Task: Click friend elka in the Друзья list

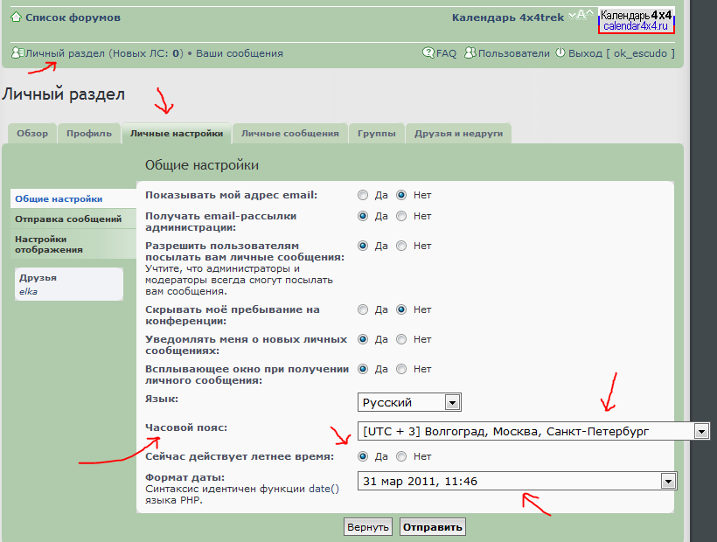Action: click(x=29, y=292)
